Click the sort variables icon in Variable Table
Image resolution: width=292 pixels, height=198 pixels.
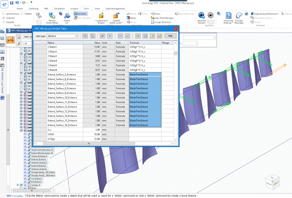pos(85,36)
